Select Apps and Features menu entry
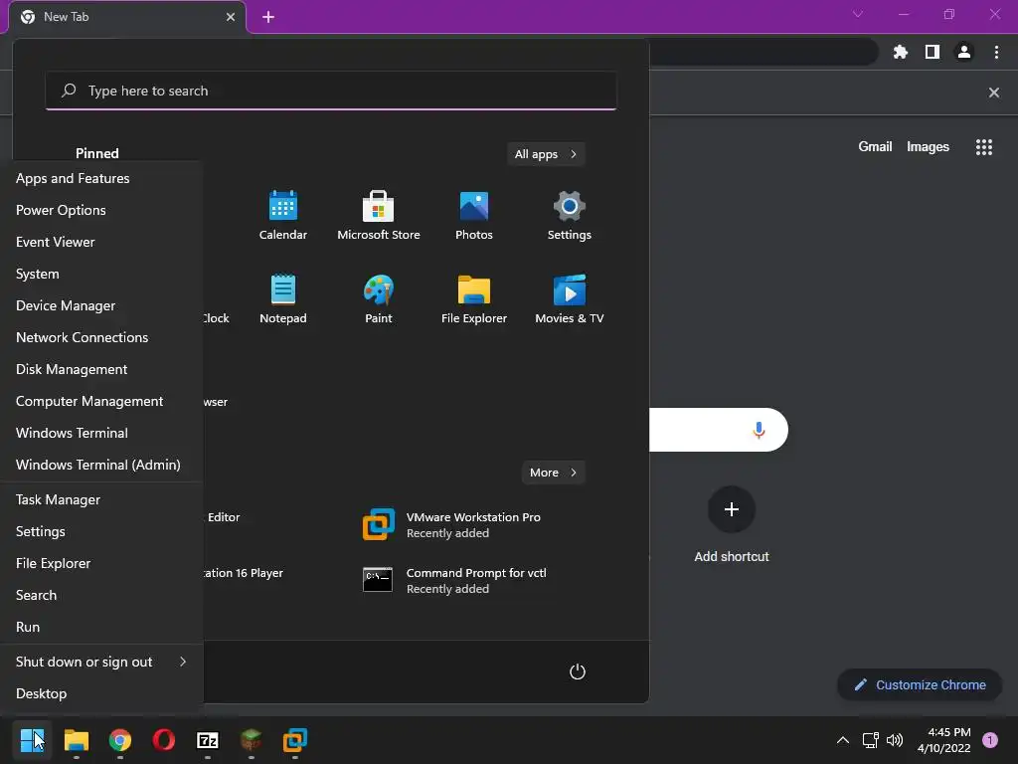1018x764 pixels. click(x=102, y=178)
